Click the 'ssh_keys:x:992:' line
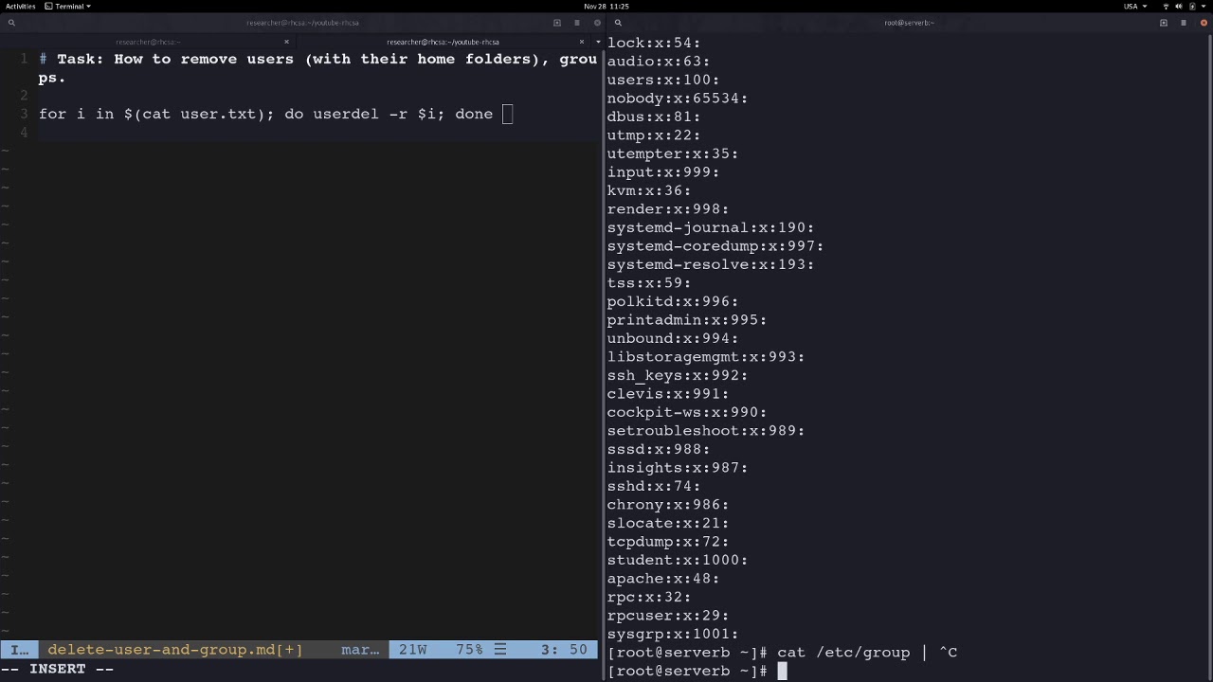 point(678,375)
